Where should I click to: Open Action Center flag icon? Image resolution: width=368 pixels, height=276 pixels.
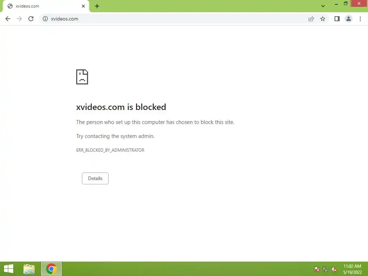coord(317,269)
